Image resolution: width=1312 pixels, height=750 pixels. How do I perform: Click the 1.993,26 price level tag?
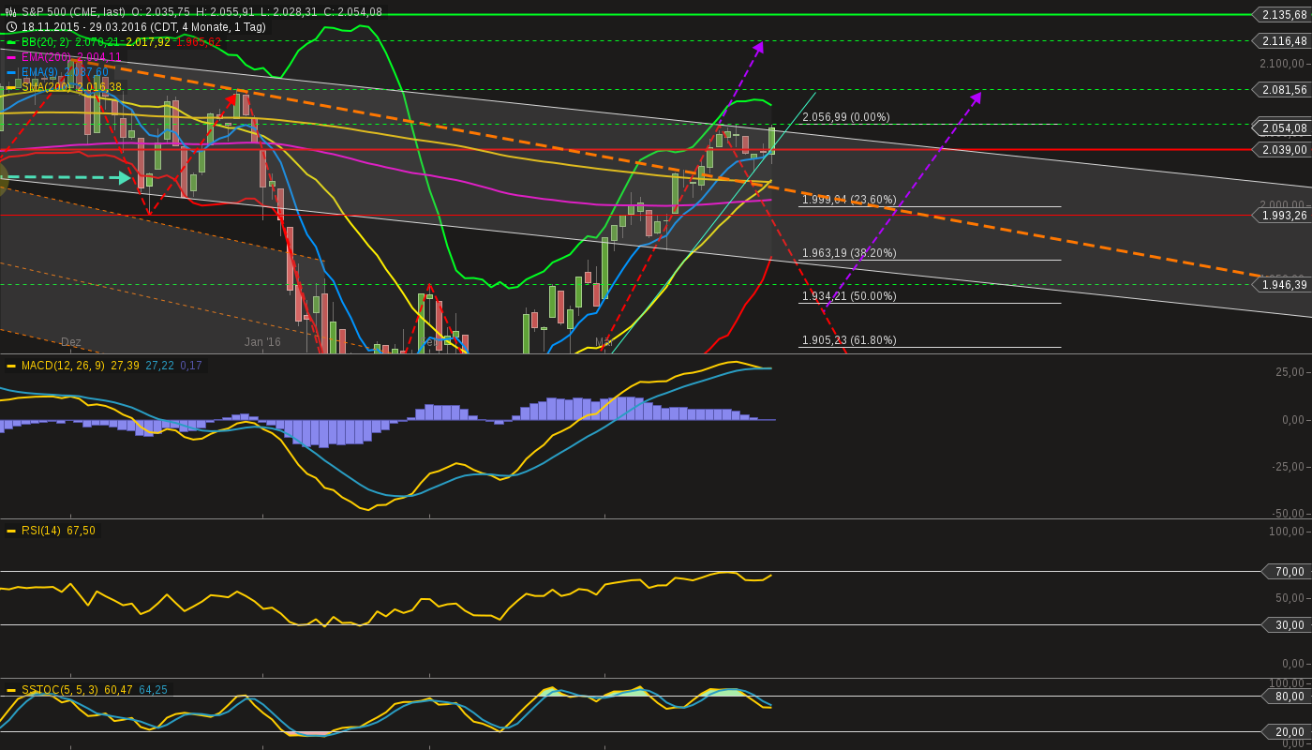click(x=1282, y=216)
